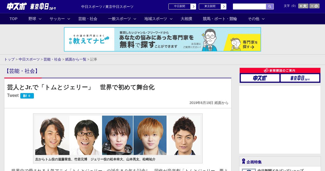Viewport: 325px width, 171px height.
Task: Increase text size with 大 button
Action: point(303,6)
